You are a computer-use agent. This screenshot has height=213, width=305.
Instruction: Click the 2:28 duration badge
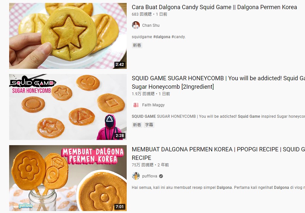(120, 136)
